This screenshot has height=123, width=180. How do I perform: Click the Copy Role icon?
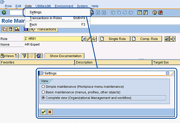pos(4,29)
